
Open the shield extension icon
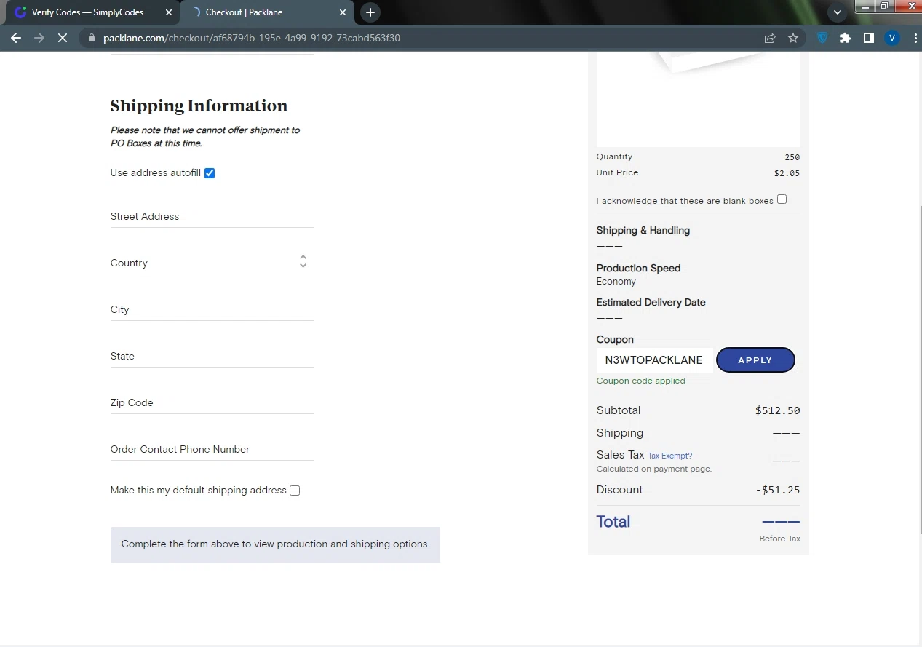pos(822,38)
